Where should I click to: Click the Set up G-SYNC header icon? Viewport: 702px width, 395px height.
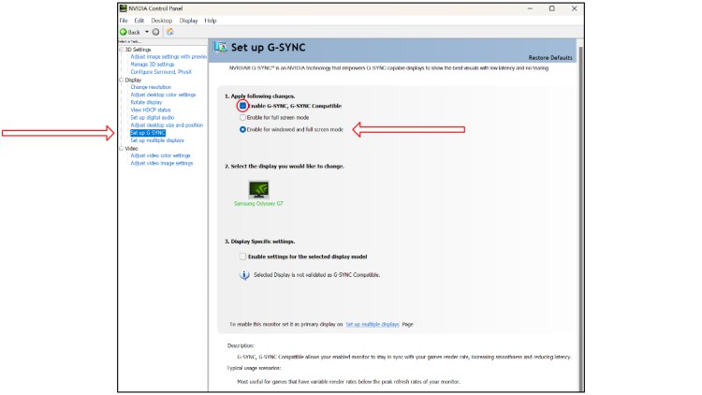coord(221,46)
